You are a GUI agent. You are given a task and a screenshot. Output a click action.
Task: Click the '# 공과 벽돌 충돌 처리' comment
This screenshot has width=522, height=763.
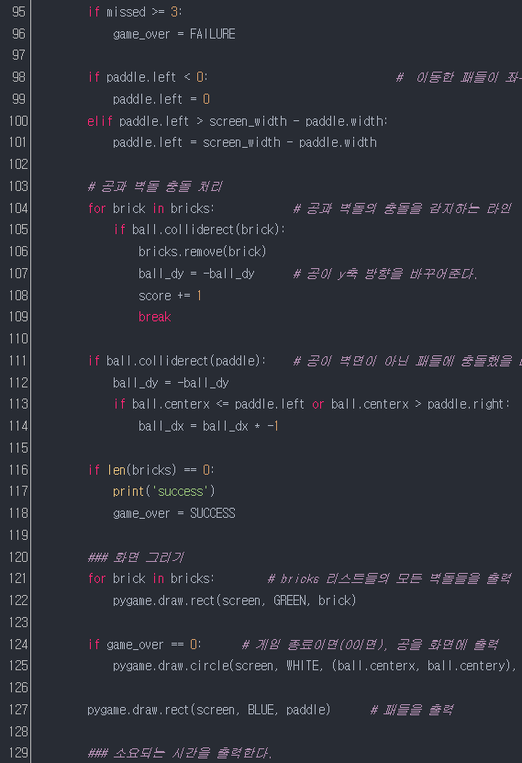point(155,186)
